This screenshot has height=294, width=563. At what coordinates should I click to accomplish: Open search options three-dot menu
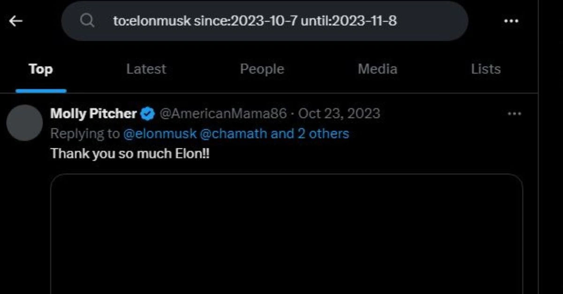tap(511, 21)
